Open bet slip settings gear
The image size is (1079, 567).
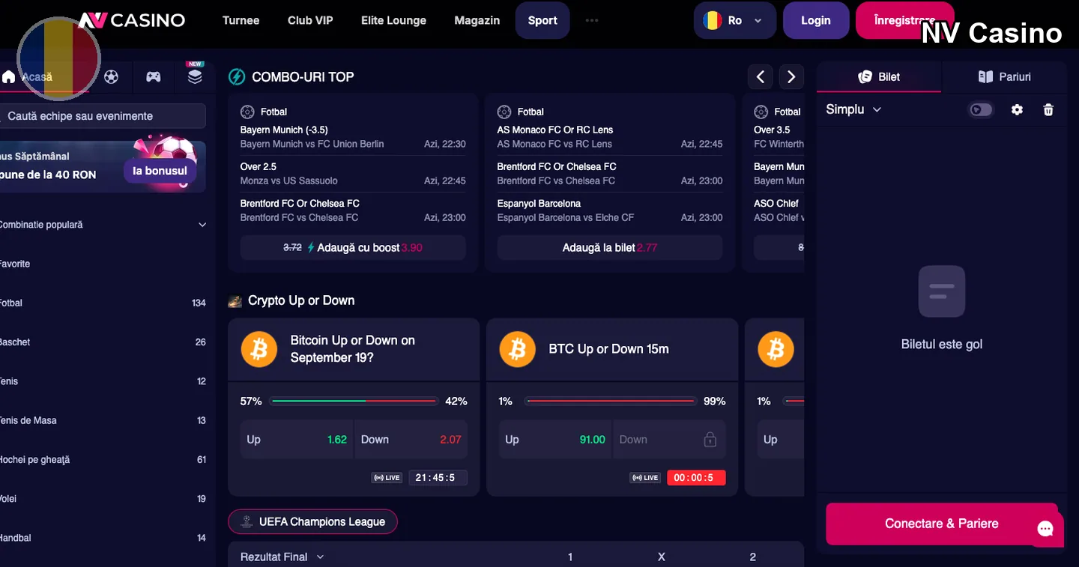point(1017,109)
